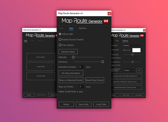Select the Follow Path radio option

click(60, 34)
